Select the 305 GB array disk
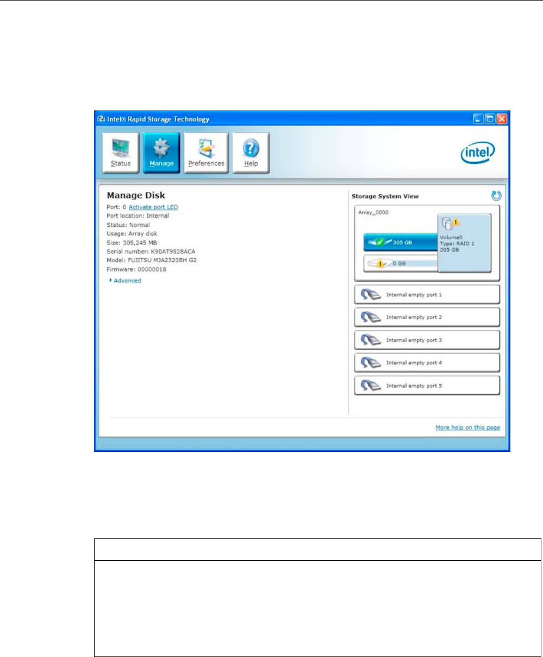The image size is (543, 657). pos(401,243)
